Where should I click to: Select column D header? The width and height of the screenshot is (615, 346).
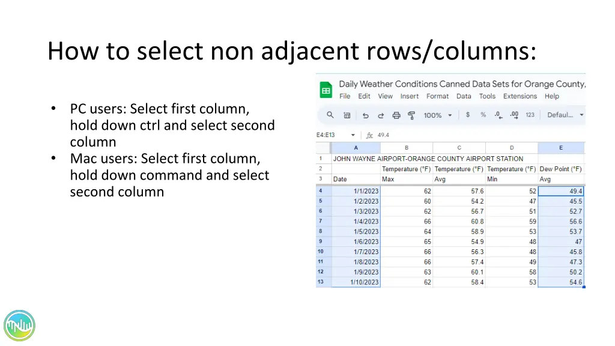pos(512,148)
